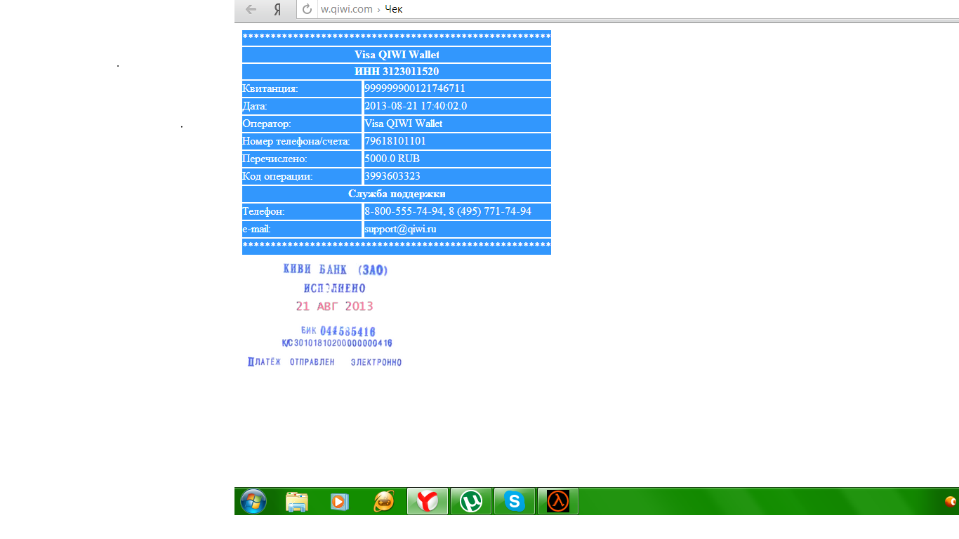Switch to Yandex Browser in the taskbar
Screen dimensions: 959x539
428,501
